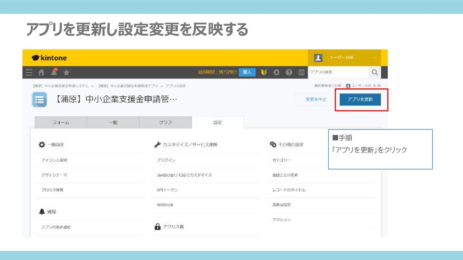Open the 中小企業支援金申請システム breadcrumb link
Viewport: 463px width, 260px height.
(x=61, y=86)
